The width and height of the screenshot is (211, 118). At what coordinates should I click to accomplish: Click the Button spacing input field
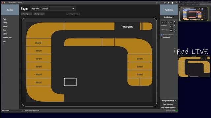point(171,30)
